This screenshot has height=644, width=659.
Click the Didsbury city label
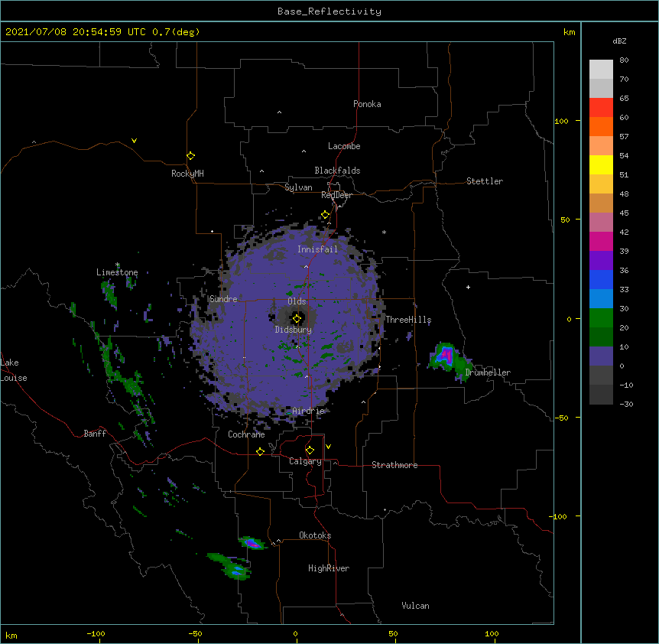coord(293,330)
